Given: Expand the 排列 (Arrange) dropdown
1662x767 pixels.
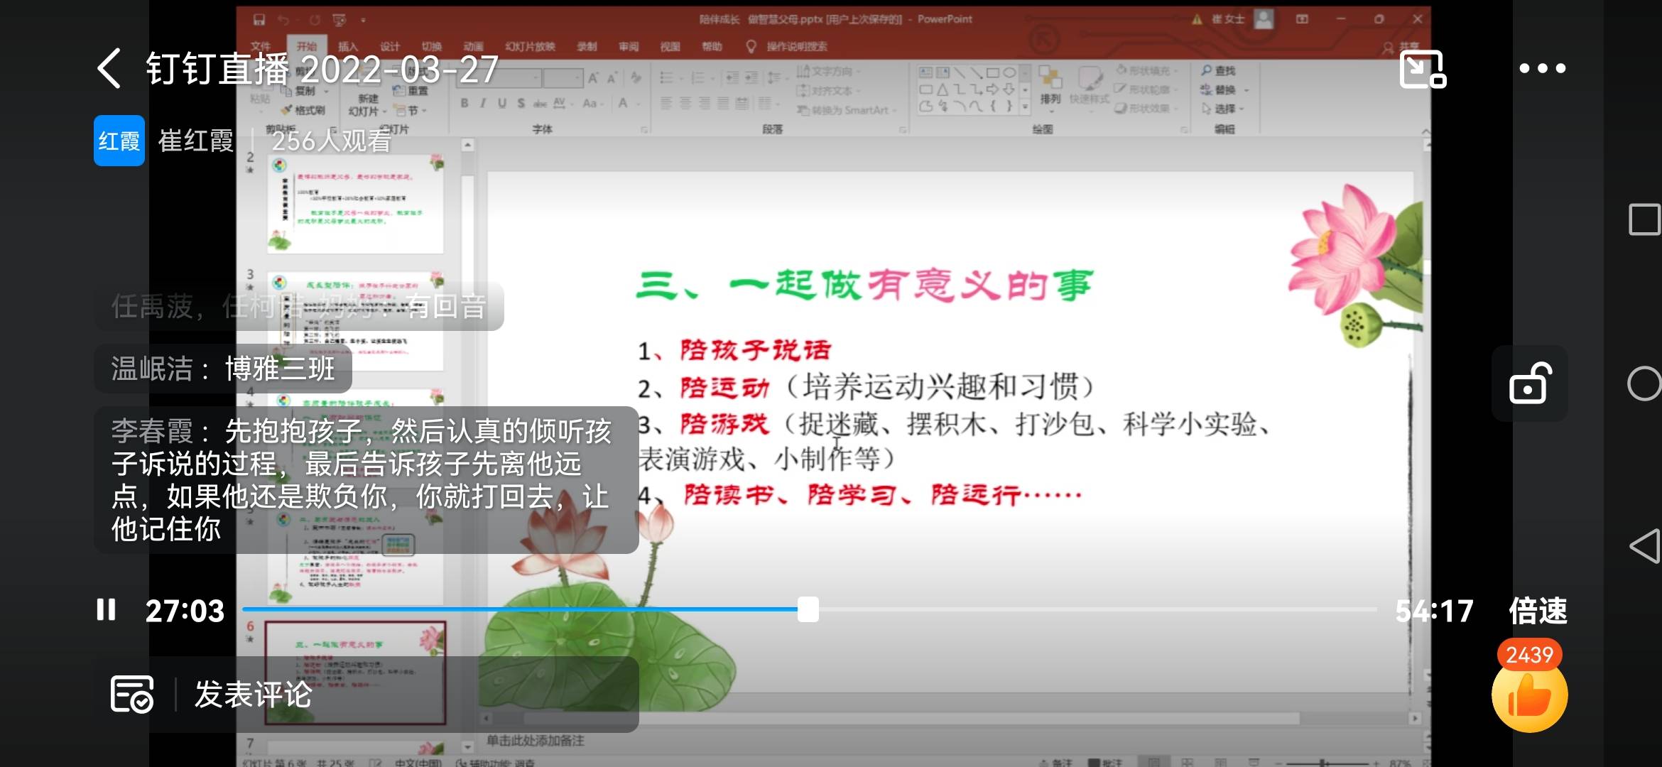Looking at the screenshot, I should click(1051, 99).
